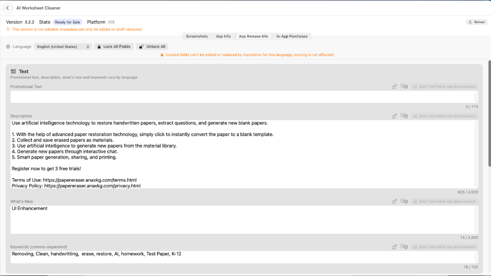Click the orange lock icon in locked-fields notice

[162, 55]
